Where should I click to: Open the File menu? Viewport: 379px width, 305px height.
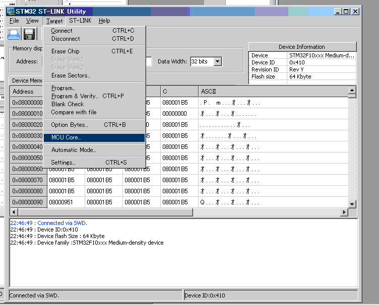click(x=14, y=21)
